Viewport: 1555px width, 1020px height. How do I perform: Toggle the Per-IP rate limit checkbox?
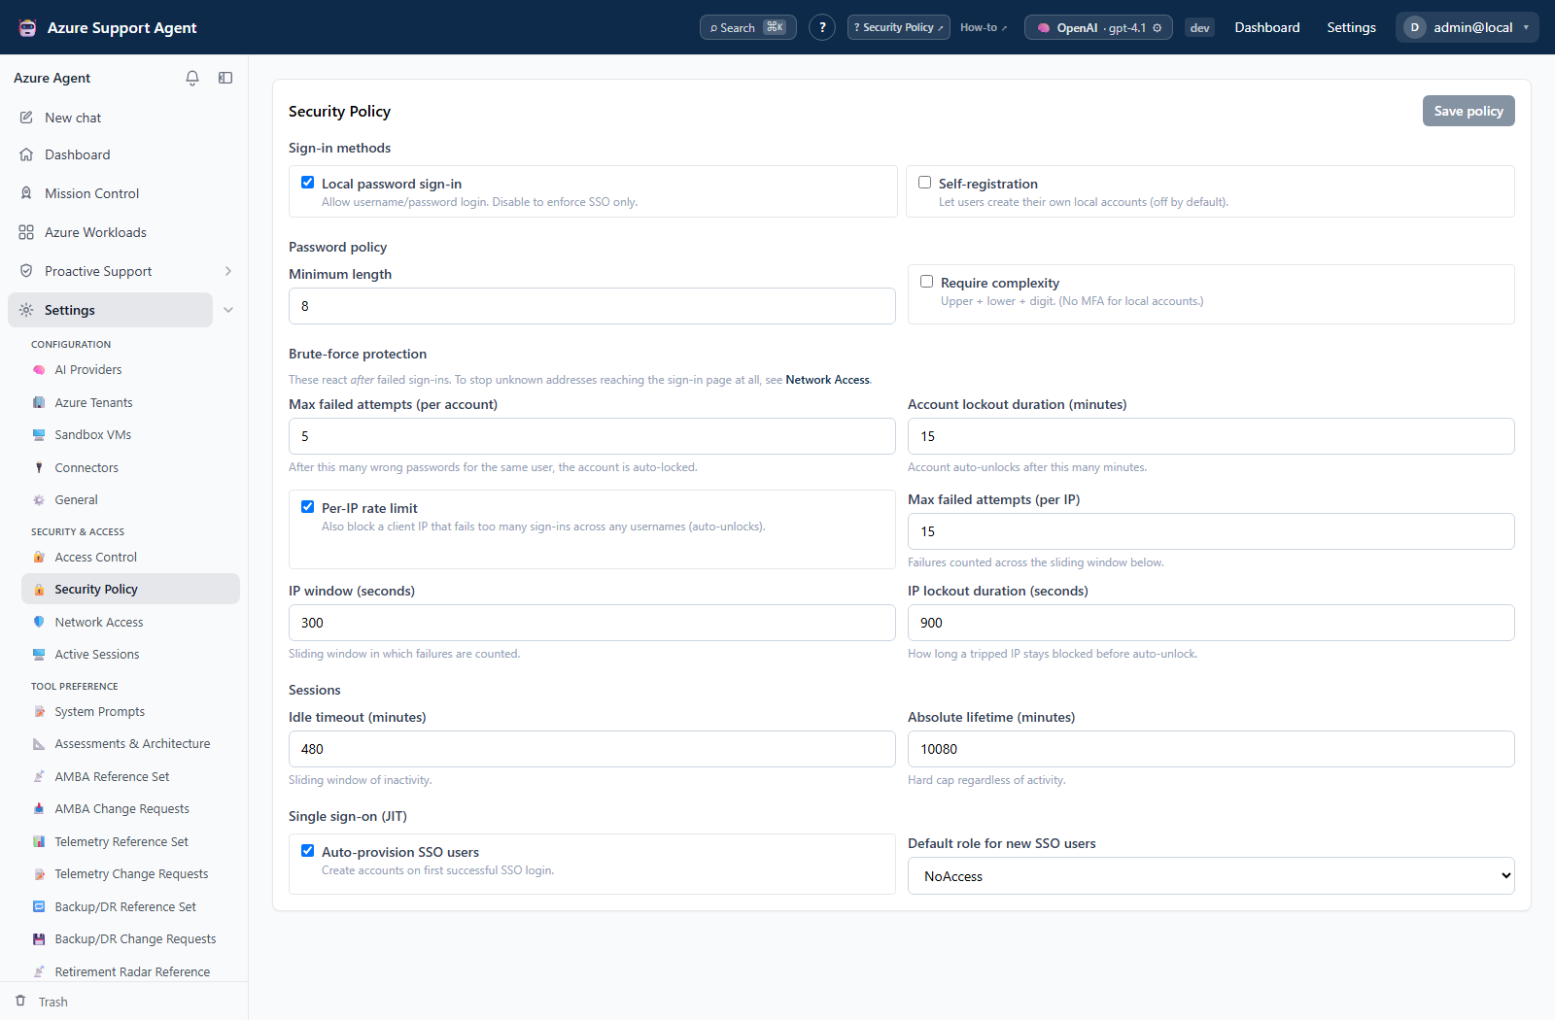click(307, 507)
